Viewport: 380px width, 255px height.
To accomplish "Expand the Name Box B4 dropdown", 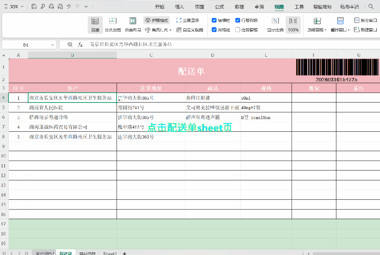I will pos(52,45).
